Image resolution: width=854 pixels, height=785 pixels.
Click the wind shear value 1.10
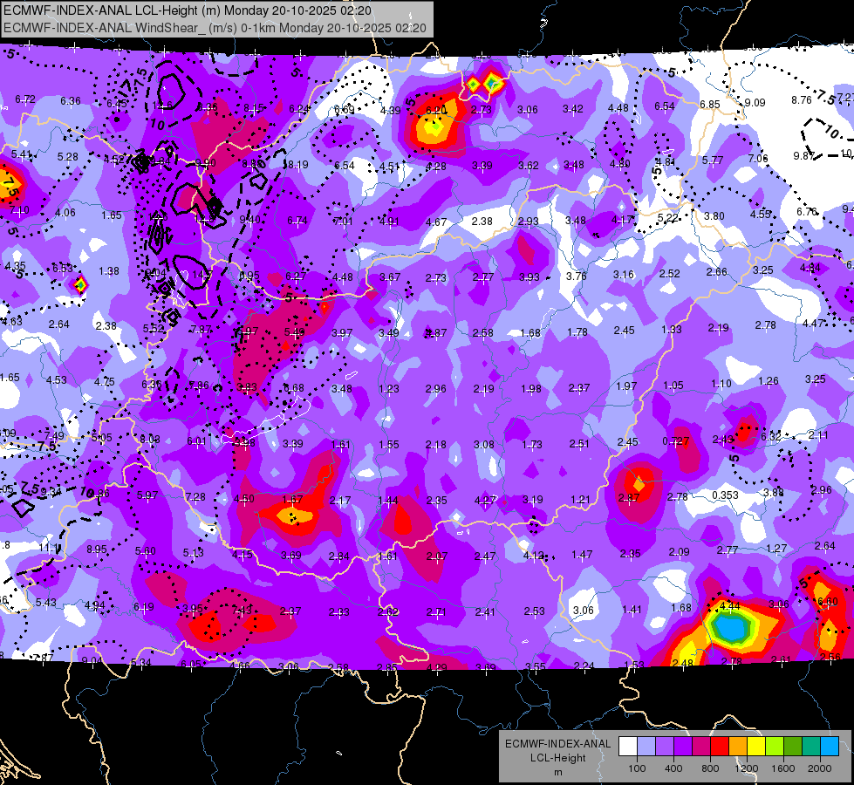[x=721, y=384]
